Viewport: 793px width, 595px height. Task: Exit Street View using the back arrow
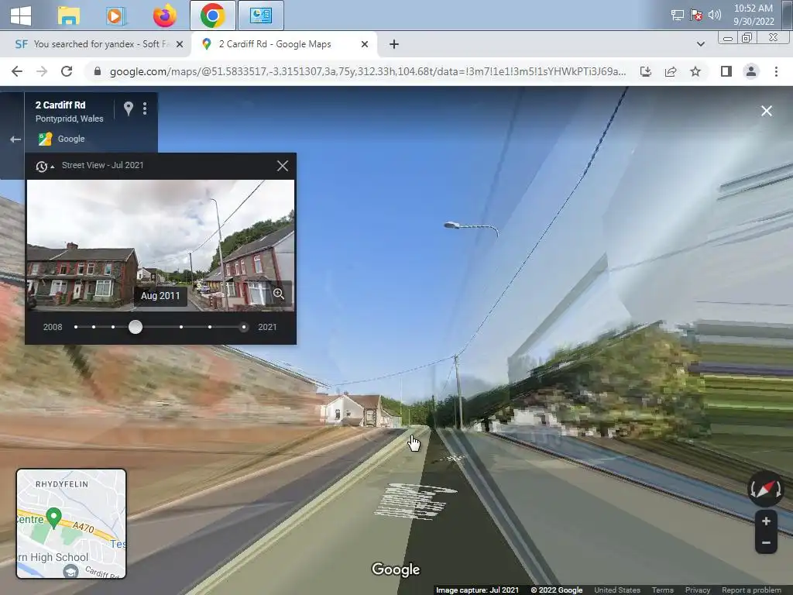click(x=15, y=139)
